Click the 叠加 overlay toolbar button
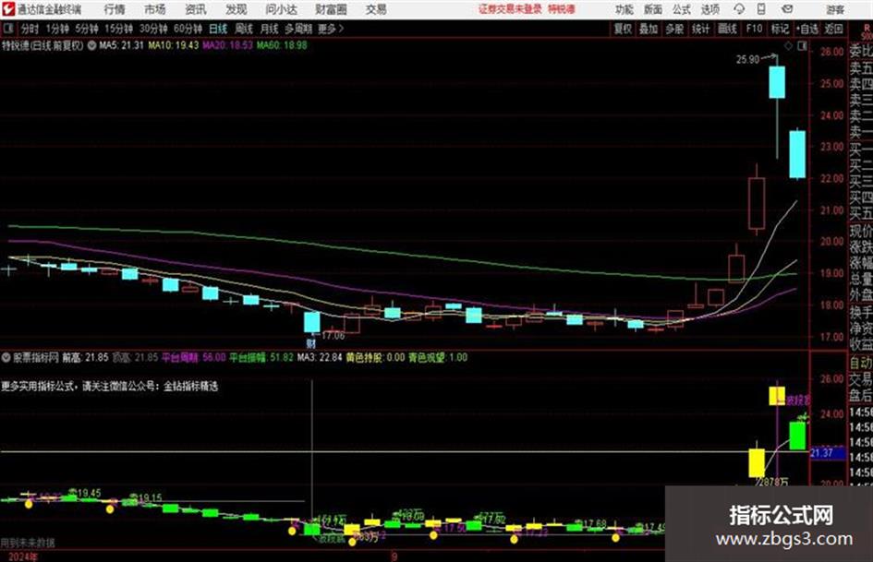The image size is (873, 562). click(x=649, y=29)
